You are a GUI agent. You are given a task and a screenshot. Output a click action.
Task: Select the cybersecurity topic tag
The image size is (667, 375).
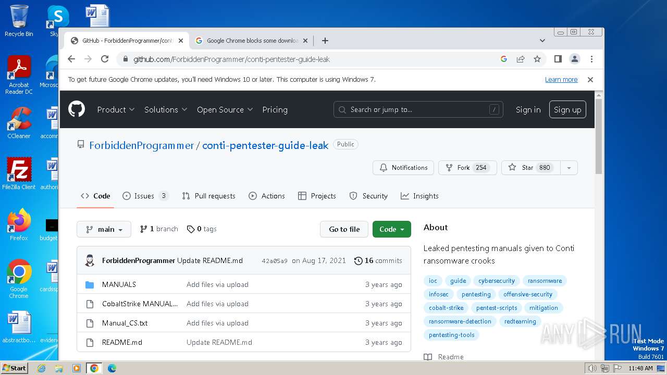(496, 281)
